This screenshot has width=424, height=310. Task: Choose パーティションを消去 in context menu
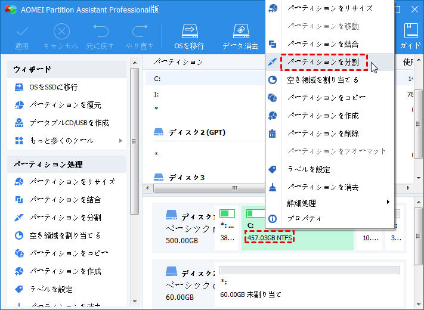pos(330,187)
